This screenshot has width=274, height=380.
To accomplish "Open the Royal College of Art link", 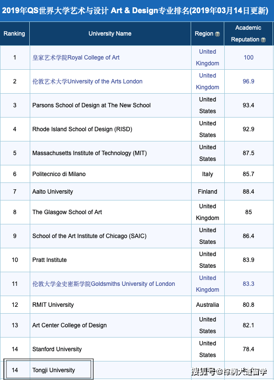I will (76, 58).
